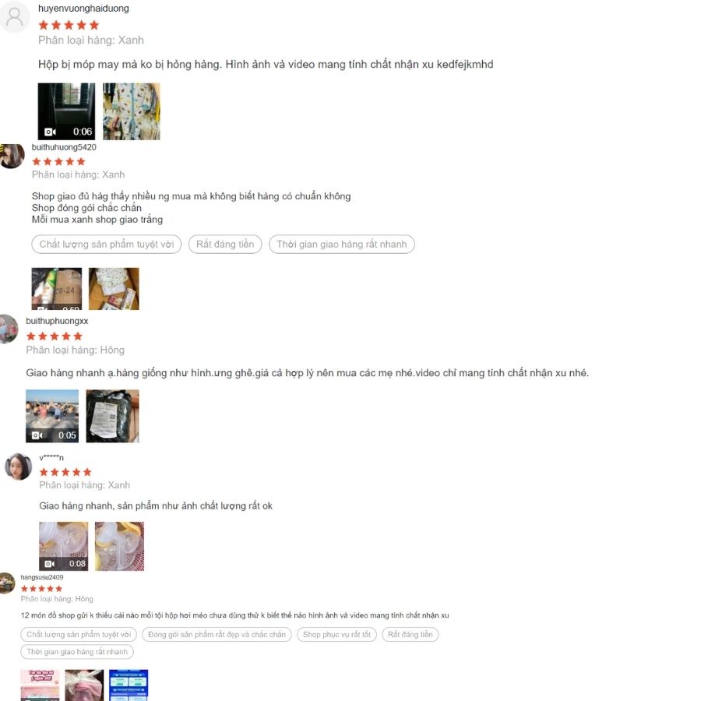Select 'Đóng gói sản phẩm rất đẹp và chắc chắn' tag
The width and height of the screenshot is (701, 701).
point(217,634)
